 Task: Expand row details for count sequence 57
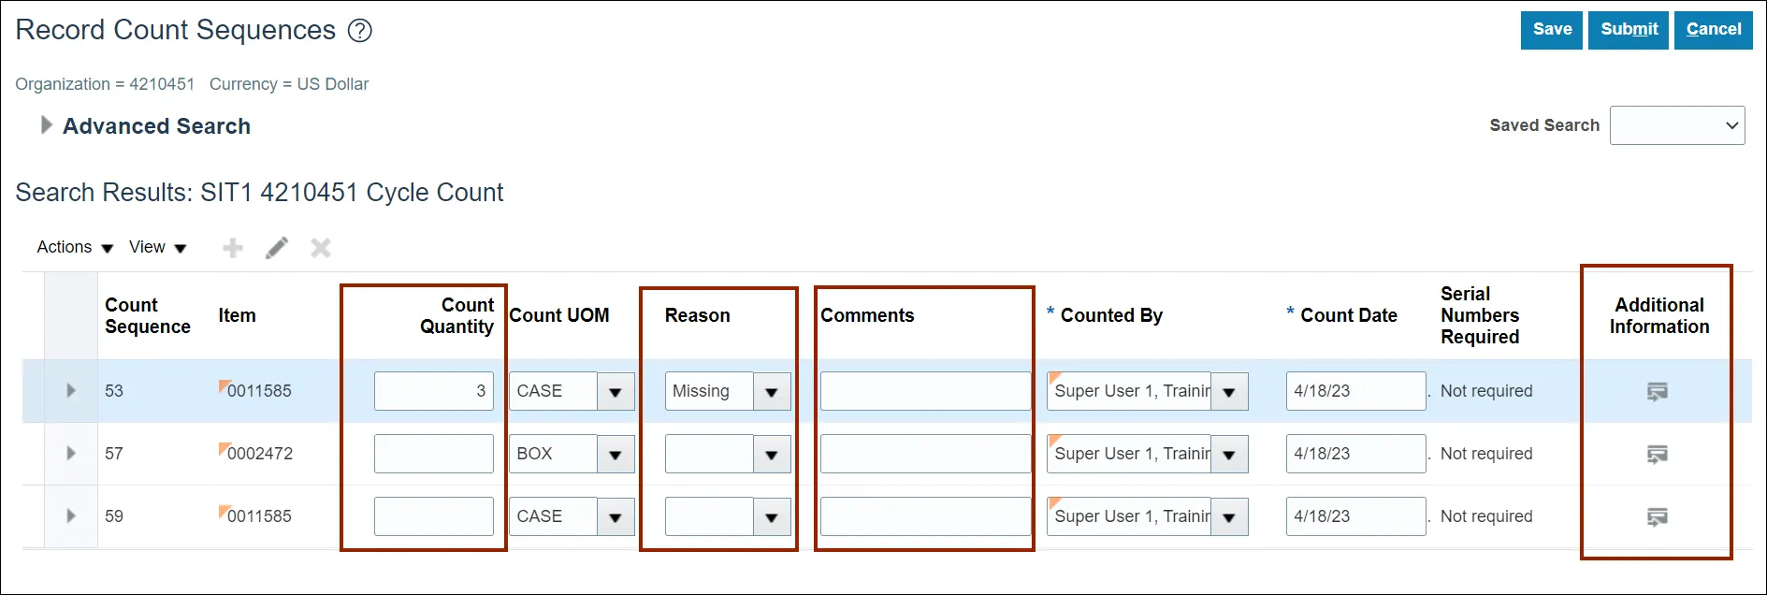coord(71,453)
